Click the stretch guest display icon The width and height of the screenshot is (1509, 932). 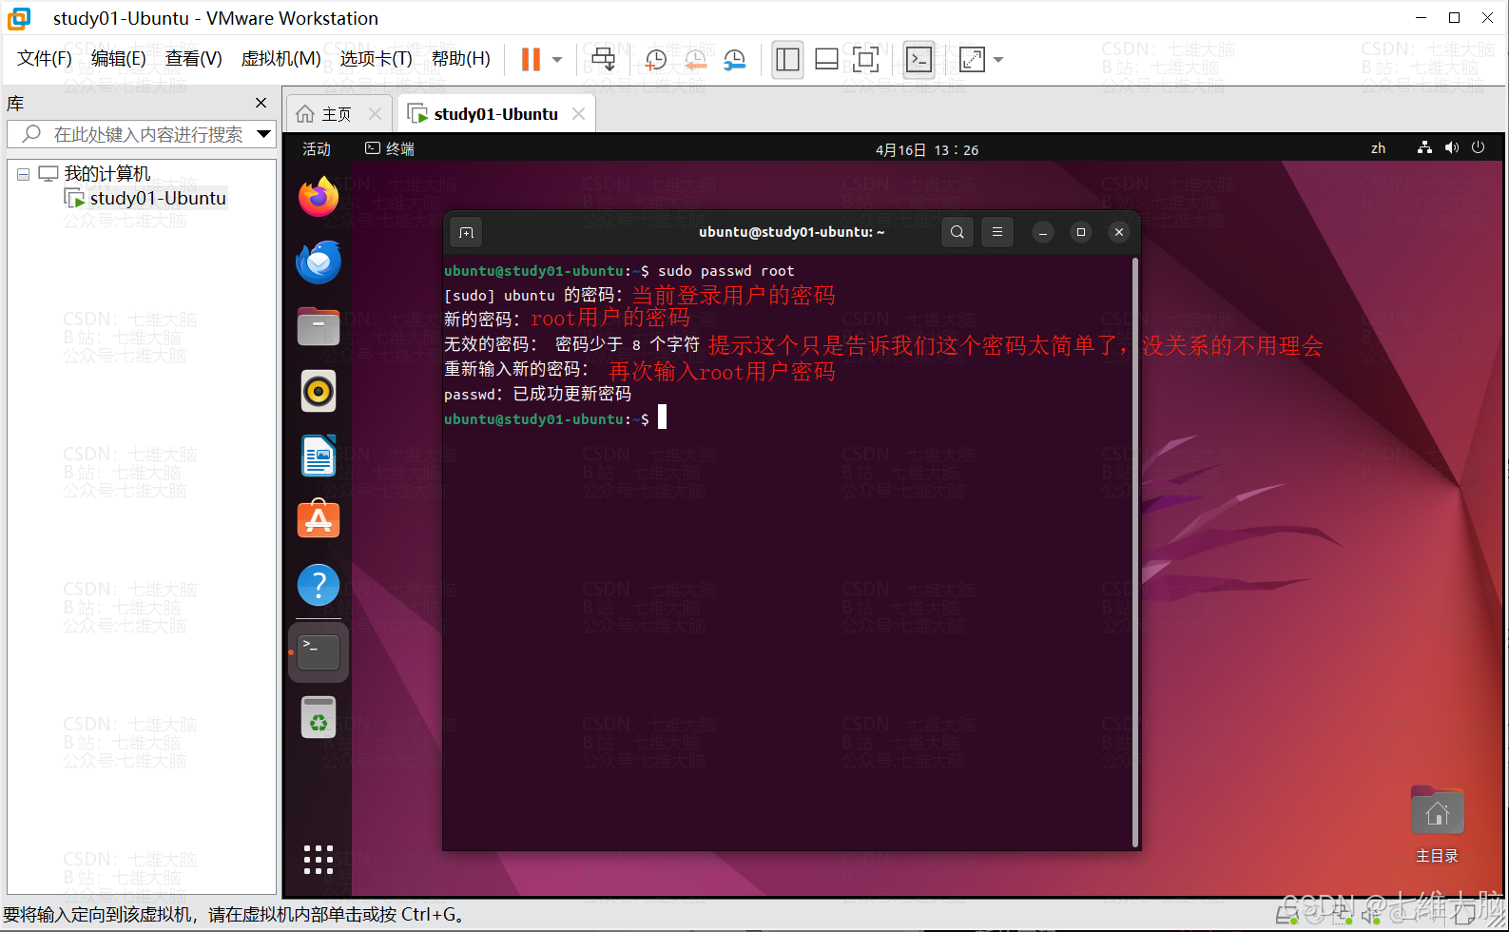pos(972,59)
